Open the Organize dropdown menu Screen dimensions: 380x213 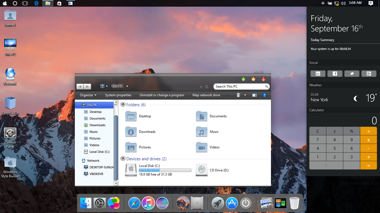[x=88, y=95]
